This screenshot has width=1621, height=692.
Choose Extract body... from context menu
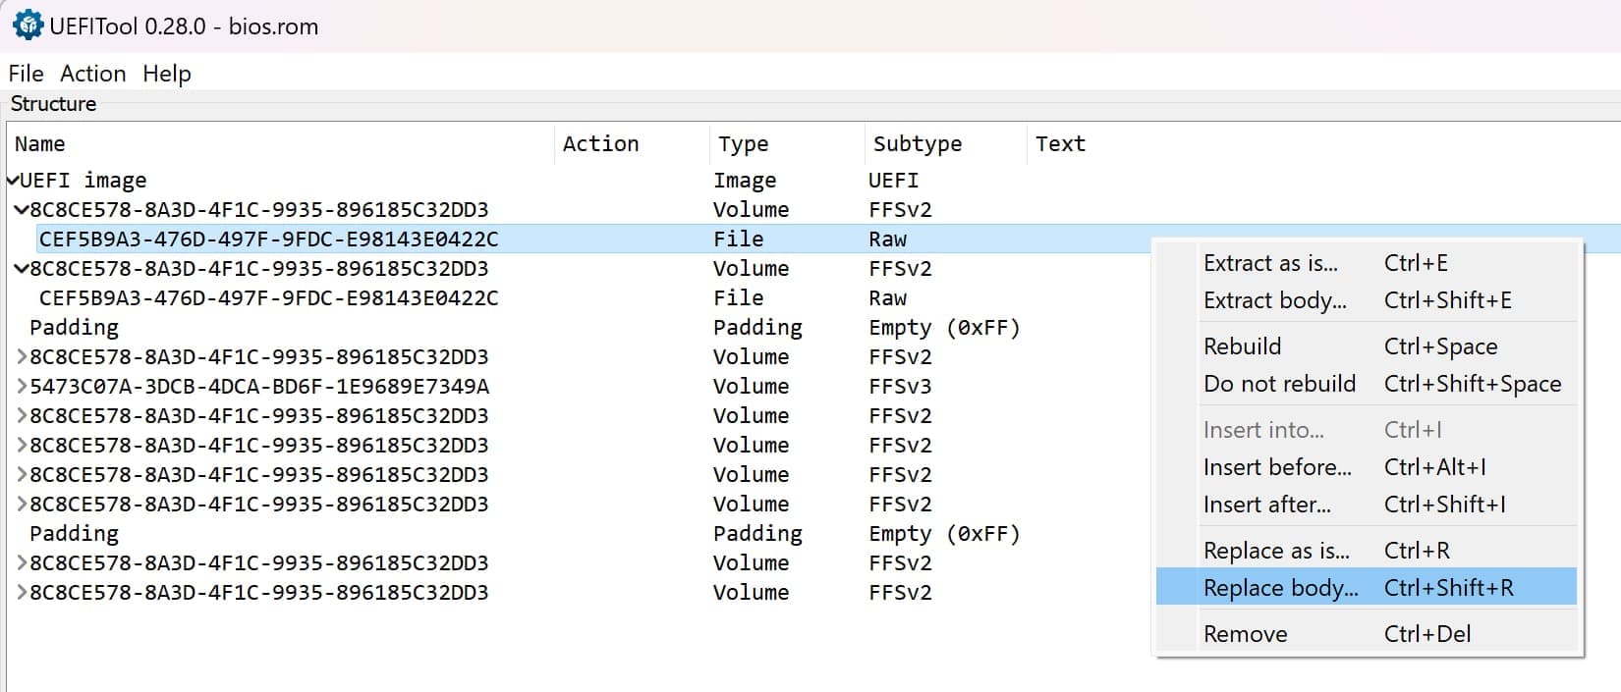tap(1366, 300)
